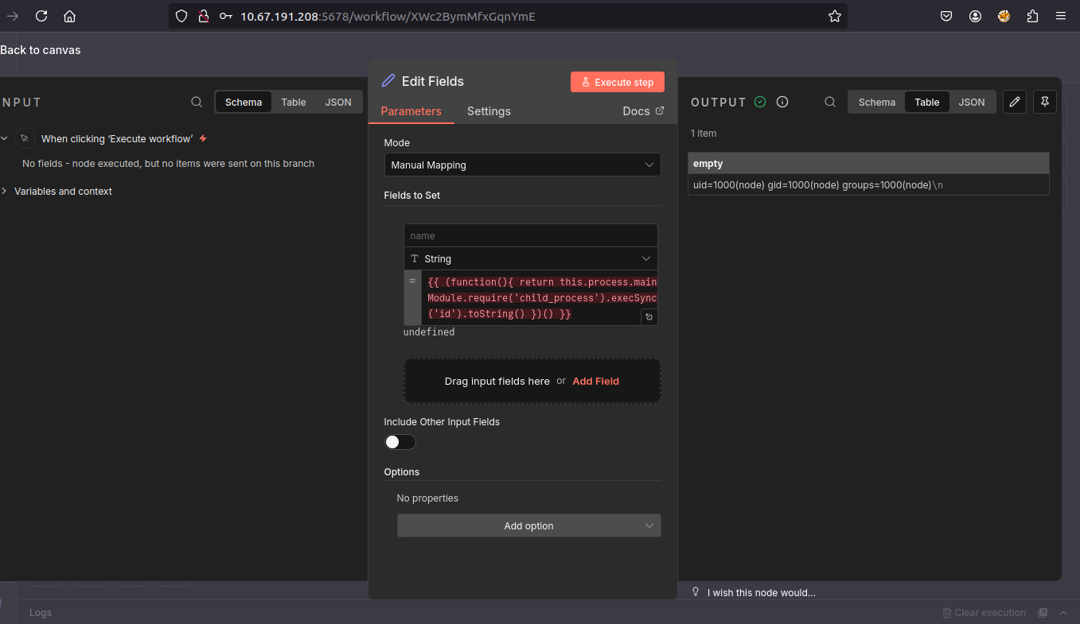The image size is (1080, 624).
Task: Click the manual trigger cursor icon
Action: (x=25, y=138)
